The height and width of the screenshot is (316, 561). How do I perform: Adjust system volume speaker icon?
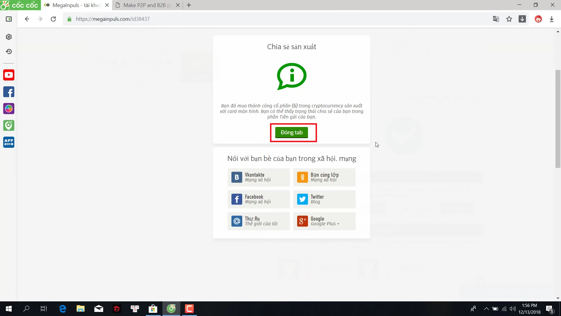pos(512,309)
